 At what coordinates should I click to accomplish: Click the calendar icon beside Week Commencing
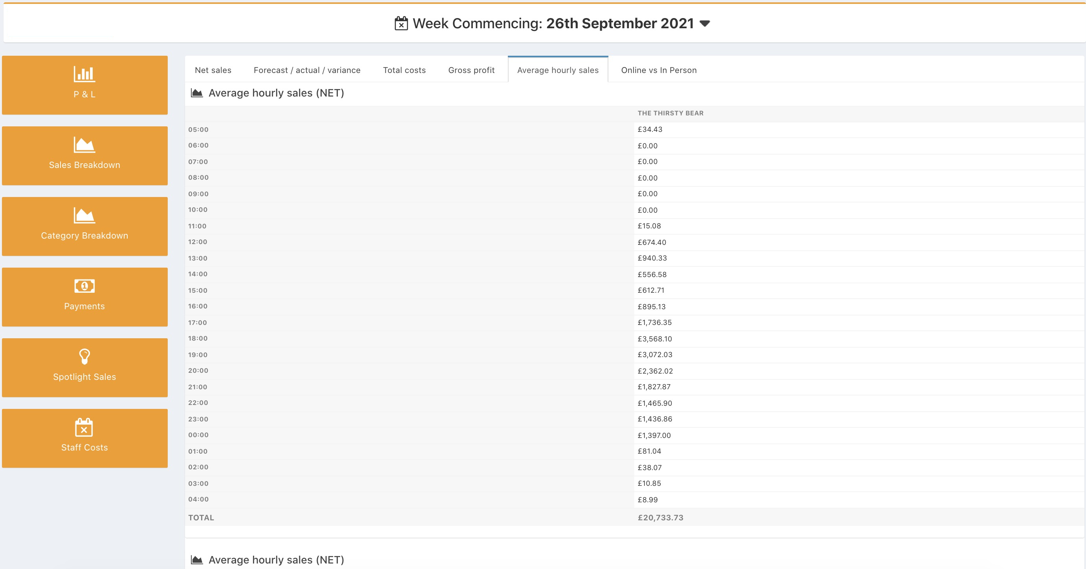tap(401, 24)
